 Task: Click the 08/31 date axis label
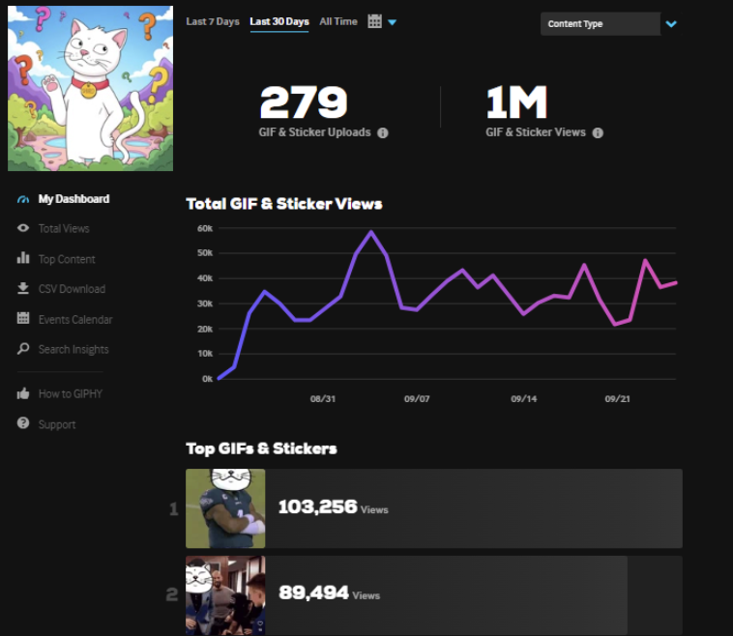click(323, 399)
